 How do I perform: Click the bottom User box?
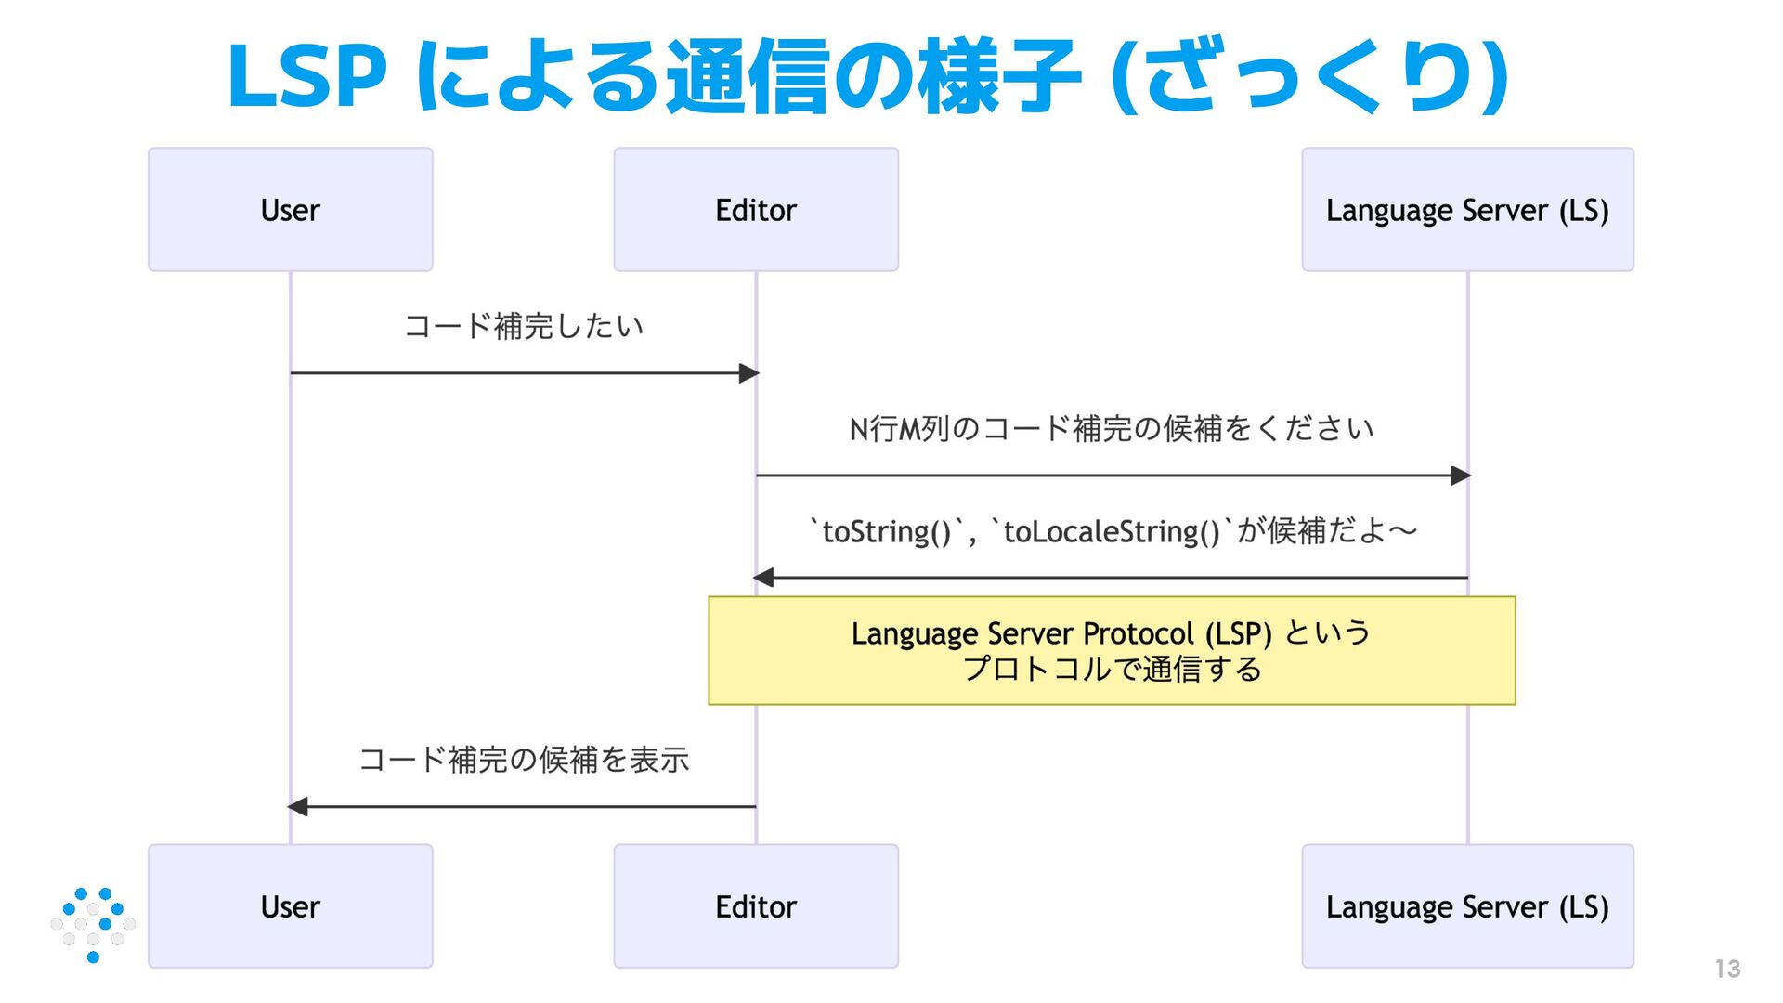tap(290, 906)
